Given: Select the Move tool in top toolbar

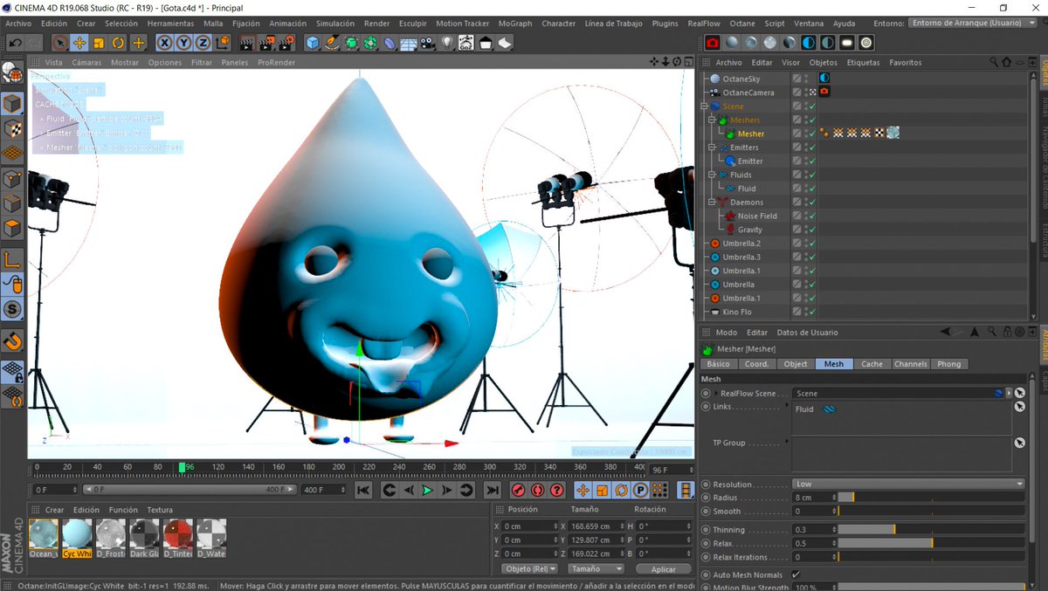Looking at the screenshot, I should 79,42.
